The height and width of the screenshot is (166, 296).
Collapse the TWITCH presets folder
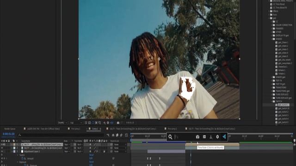tap(271, 101)
